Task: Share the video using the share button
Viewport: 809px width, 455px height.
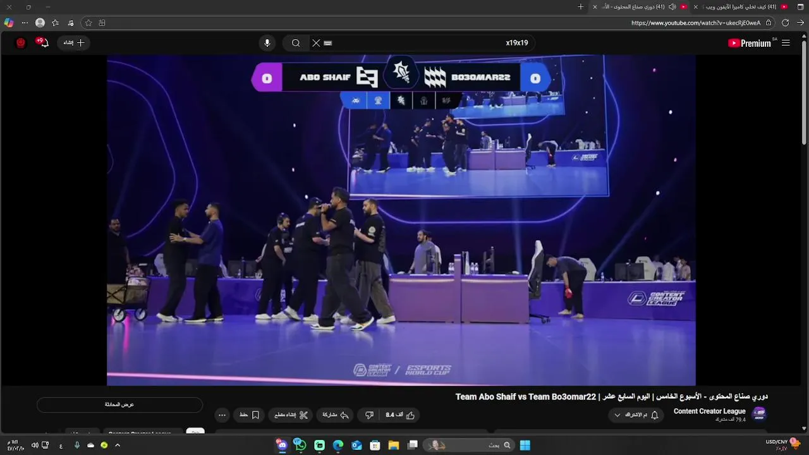Action: (x=336, y=415)
